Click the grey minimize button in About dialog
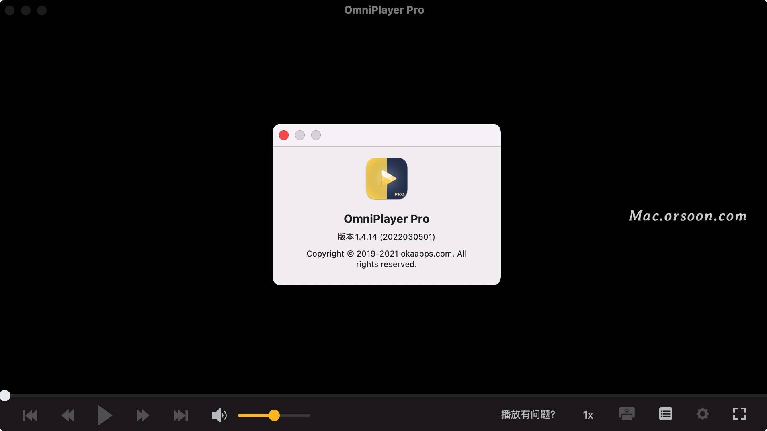Screen dimensions: 767x431 click(300, 135)
